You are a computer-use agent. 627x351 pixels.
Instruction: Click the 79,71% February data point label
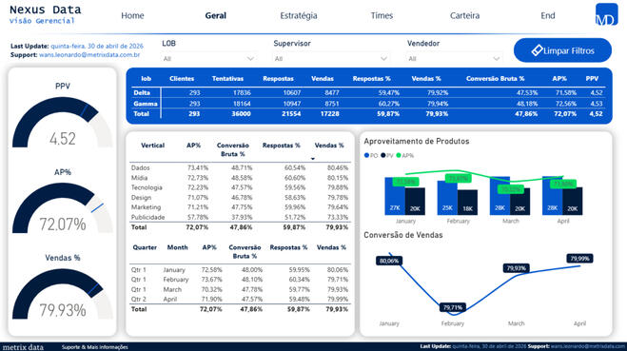(x=452, y=307)
